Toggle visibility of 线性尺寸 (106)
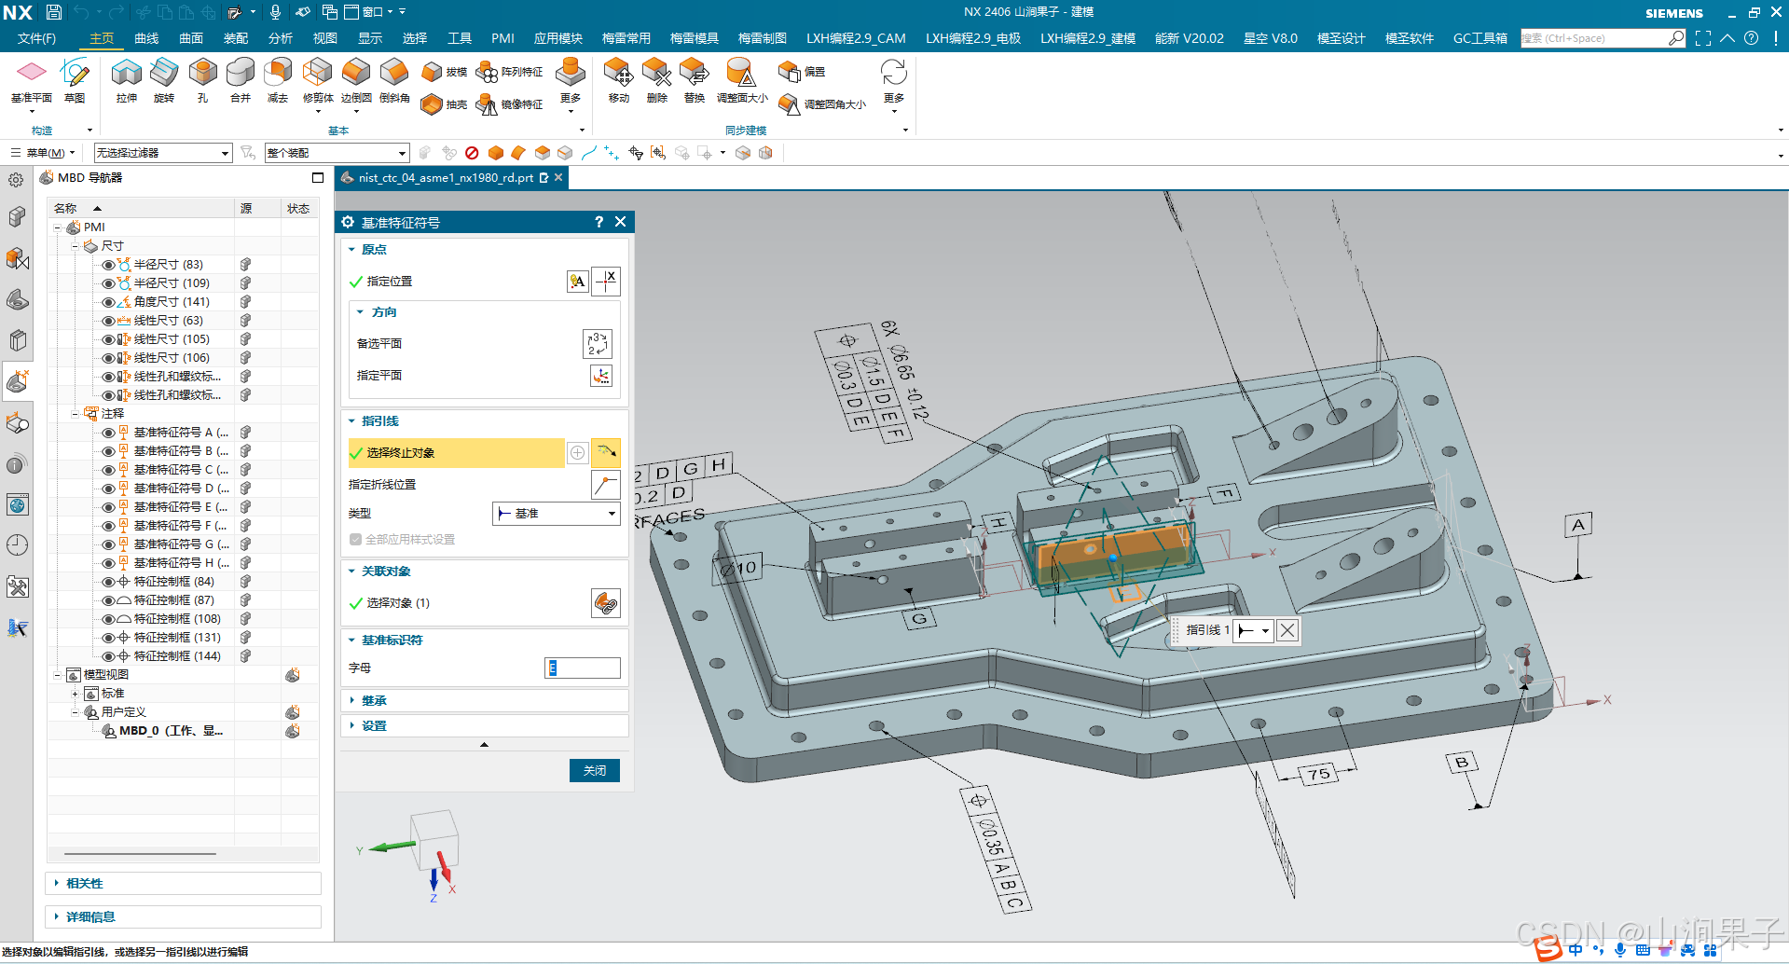1789x964 pixels. click(108, 358)
